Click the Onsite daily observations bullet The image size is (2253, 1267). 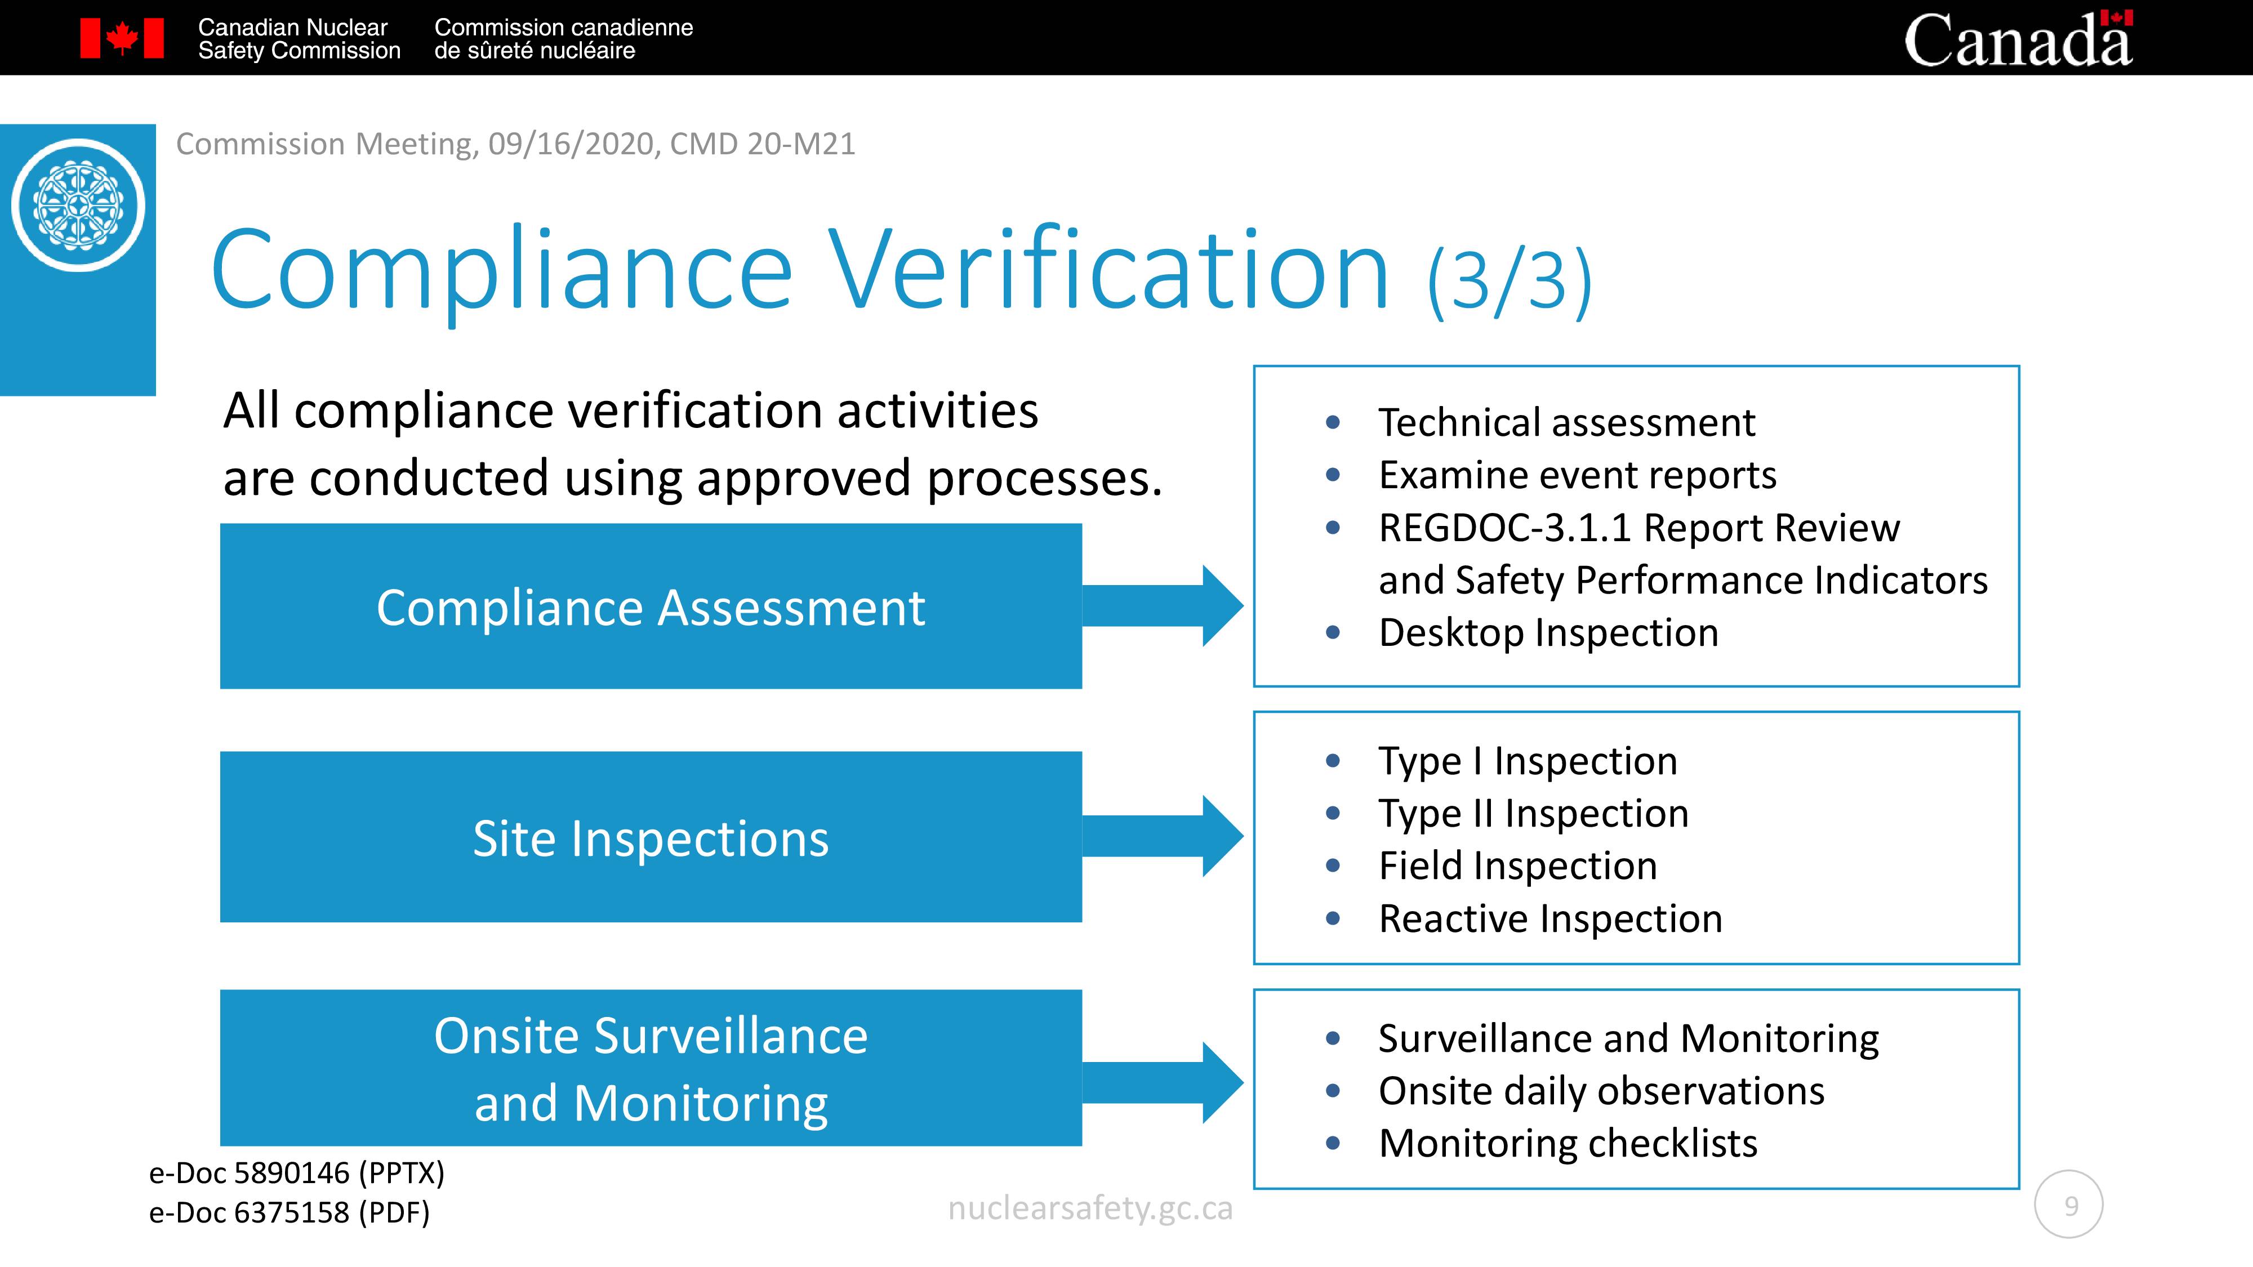(1601, 1091)
